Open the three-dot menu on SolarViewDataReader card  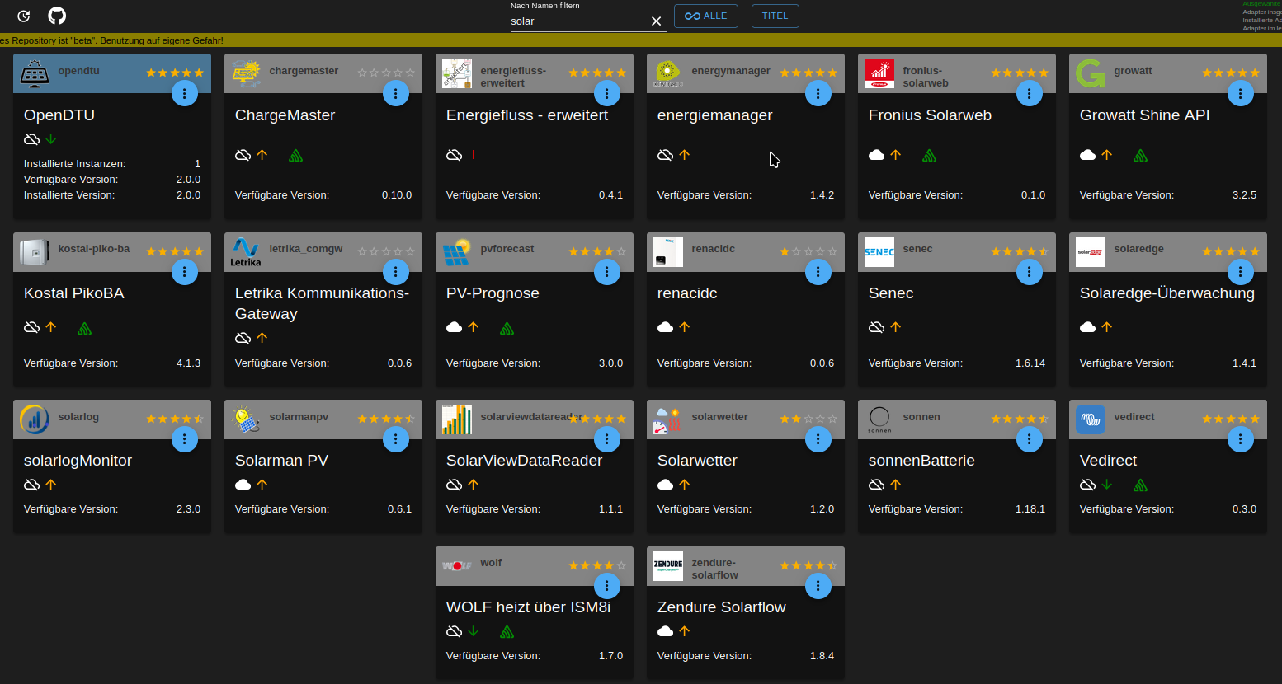607,439
